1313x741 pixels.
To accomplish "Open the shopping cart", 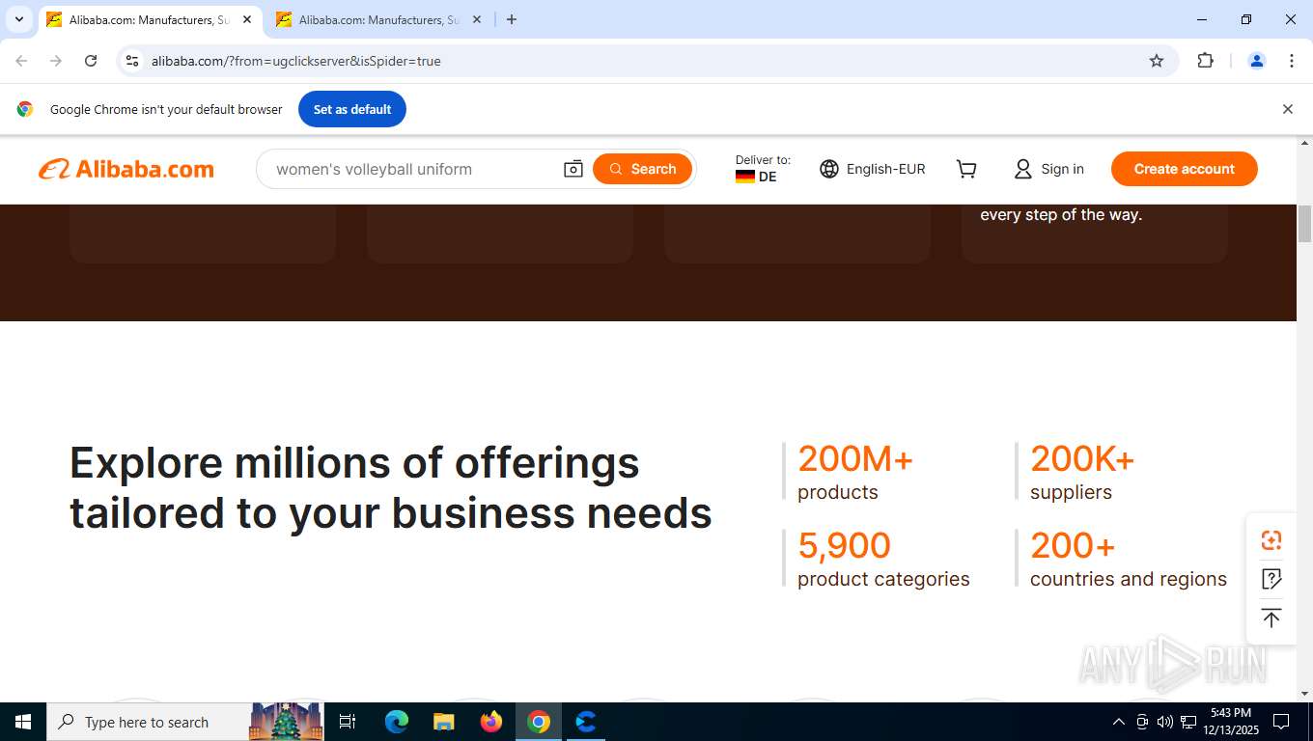I will (966, 169).
